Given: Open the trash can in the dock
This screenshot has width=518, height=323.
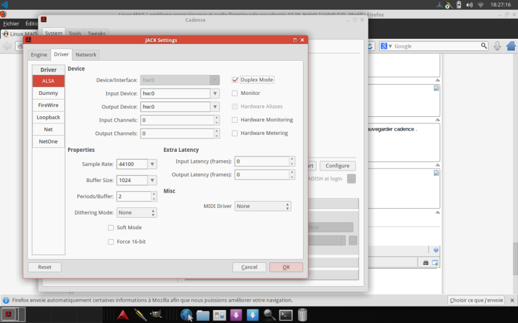Looking at the screenshot, I should (x=302, y=315).
